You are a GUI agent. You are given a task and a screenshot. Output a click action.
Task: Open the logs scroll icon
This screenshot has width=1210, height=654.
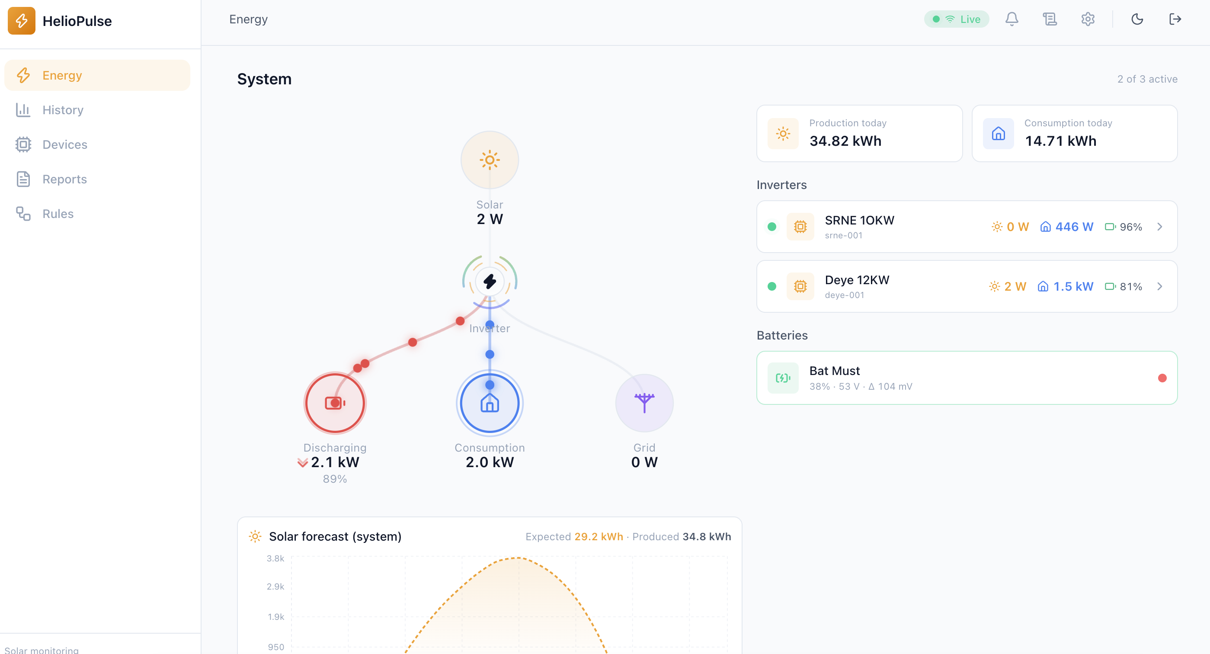pos(1050,19)
